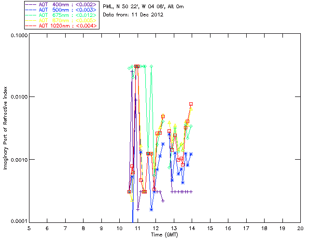This screenshot has height=247, width=309.
Task: Click the x-axis tick label 18
Action: point(264,228)
